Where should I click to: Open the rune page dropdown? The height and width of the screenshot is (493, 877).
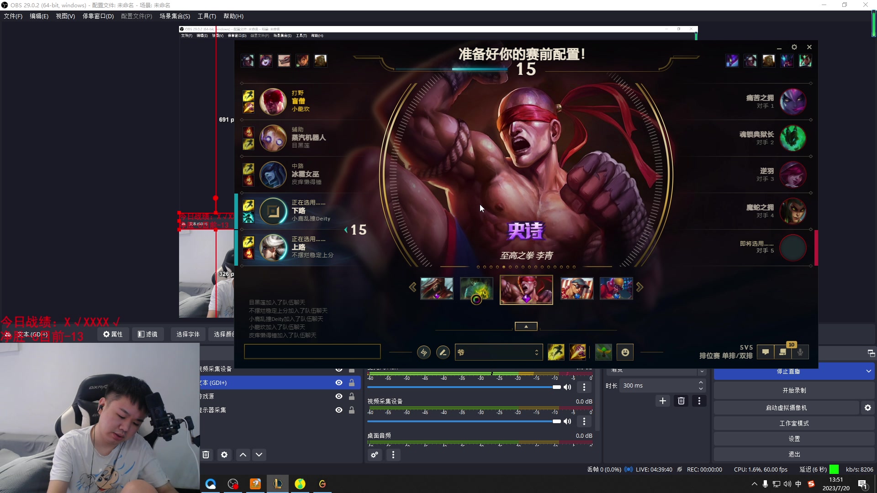coord(499,352)
